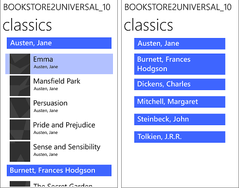This screenshot has height=188, width=239.
Task: Jump to Tolkien, J.R.R. section
Action: point(180,137)
